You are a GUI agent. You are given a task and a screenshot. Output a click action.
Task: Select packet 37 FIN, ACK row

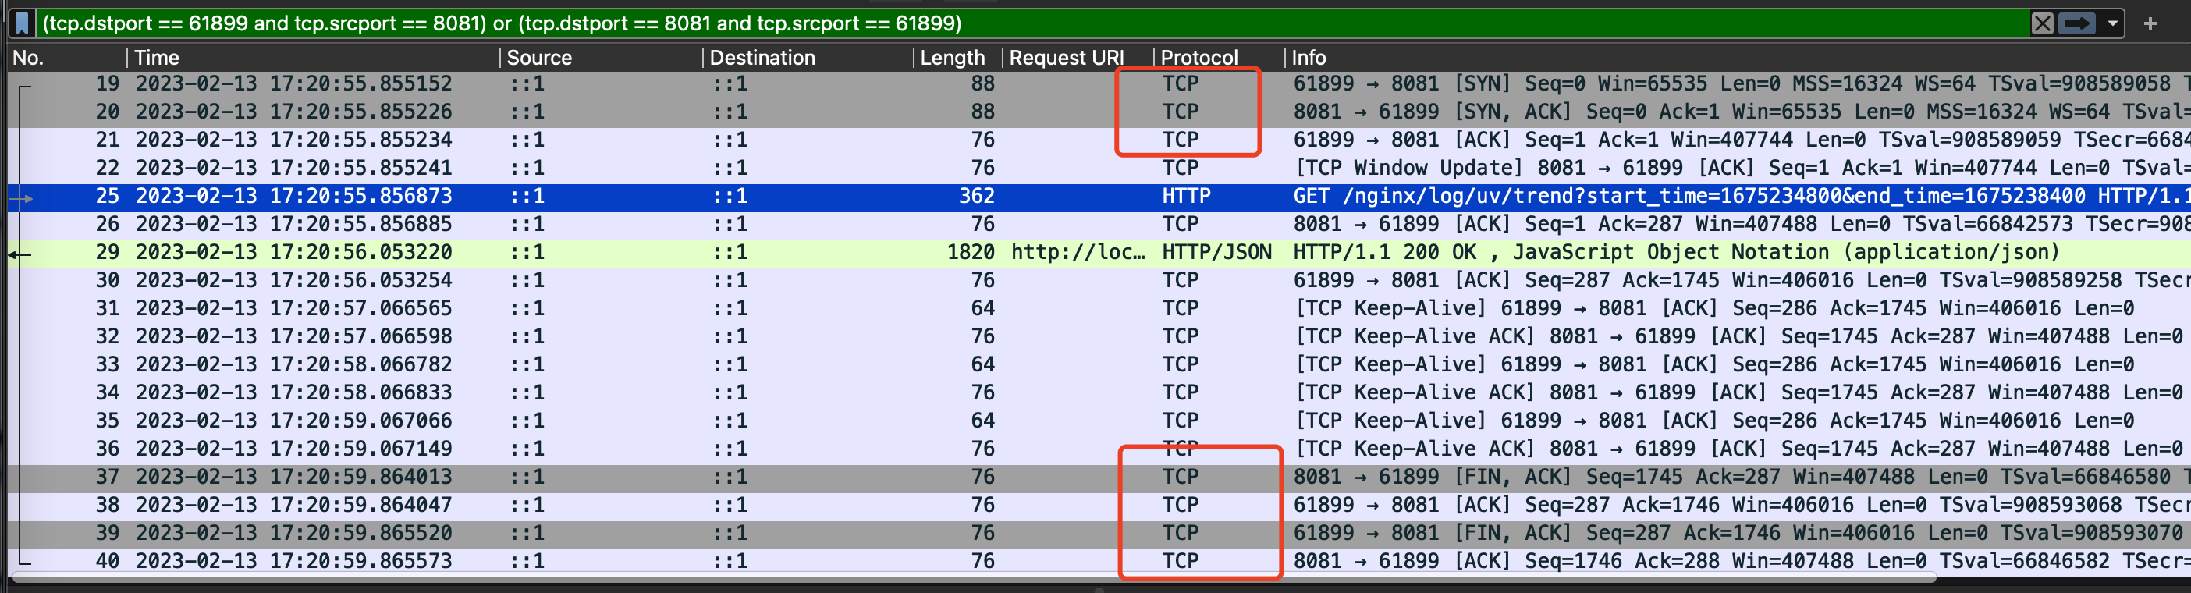tap(1099, 477)
